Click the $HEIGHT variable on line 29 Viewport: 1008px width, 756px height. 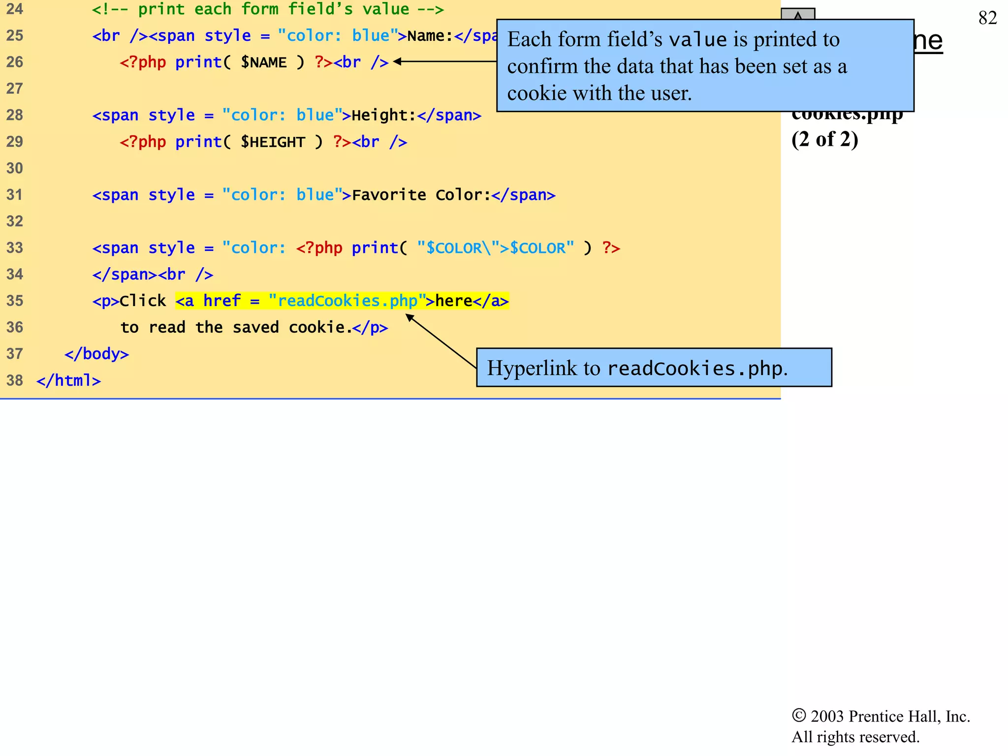point(273,142)
